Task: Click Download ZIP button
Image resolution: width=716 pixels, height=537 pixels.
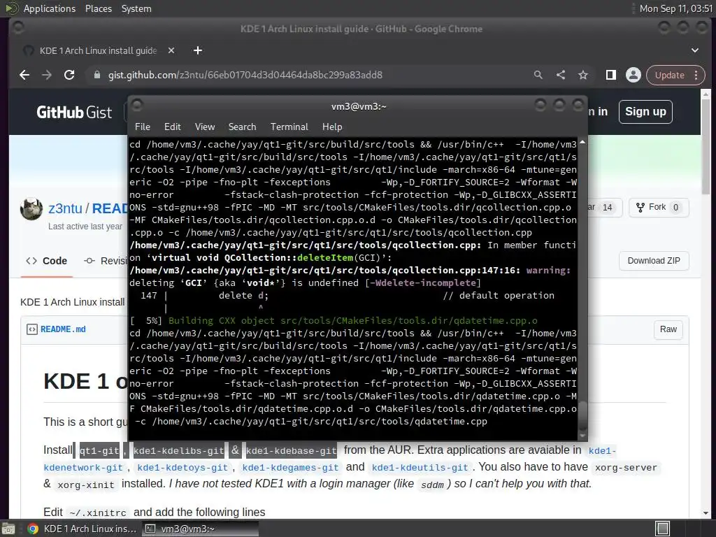Action: pyautogui.click(x=654, y=261)
